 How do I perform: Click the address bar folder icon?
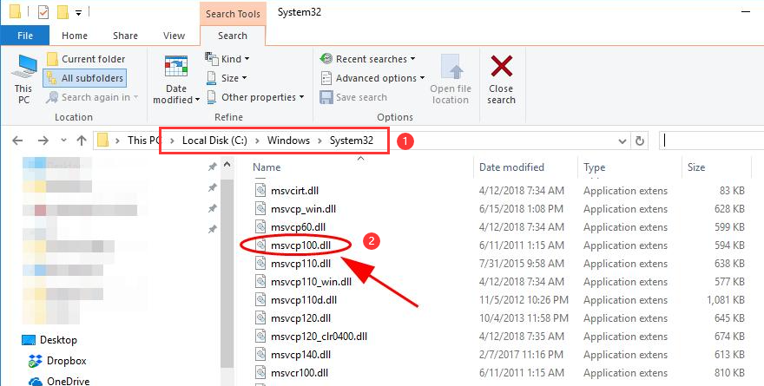click(x=102, y=141)
